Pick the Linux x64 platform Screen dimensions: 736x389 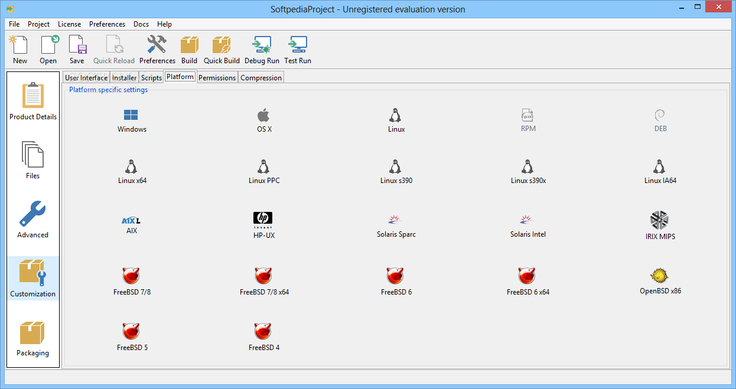(x=132, y=172)
